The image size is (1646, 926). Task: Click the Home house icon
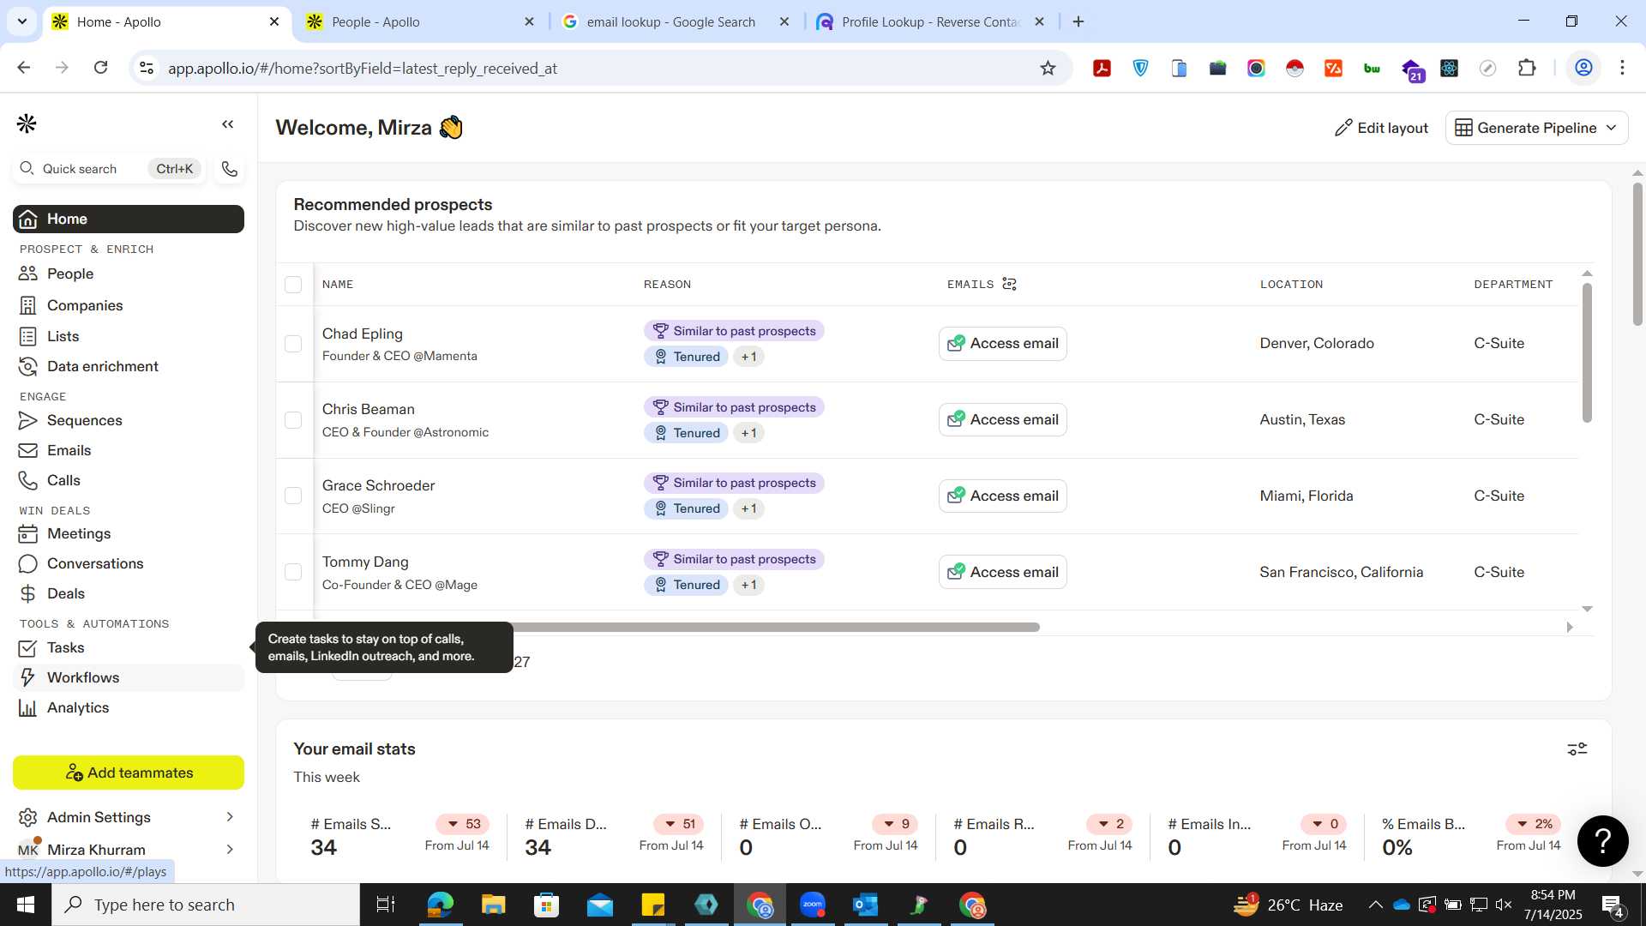28,219
